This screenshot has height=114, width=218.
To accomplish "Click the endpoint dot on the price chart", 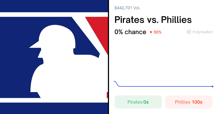I will click(213, 86).
